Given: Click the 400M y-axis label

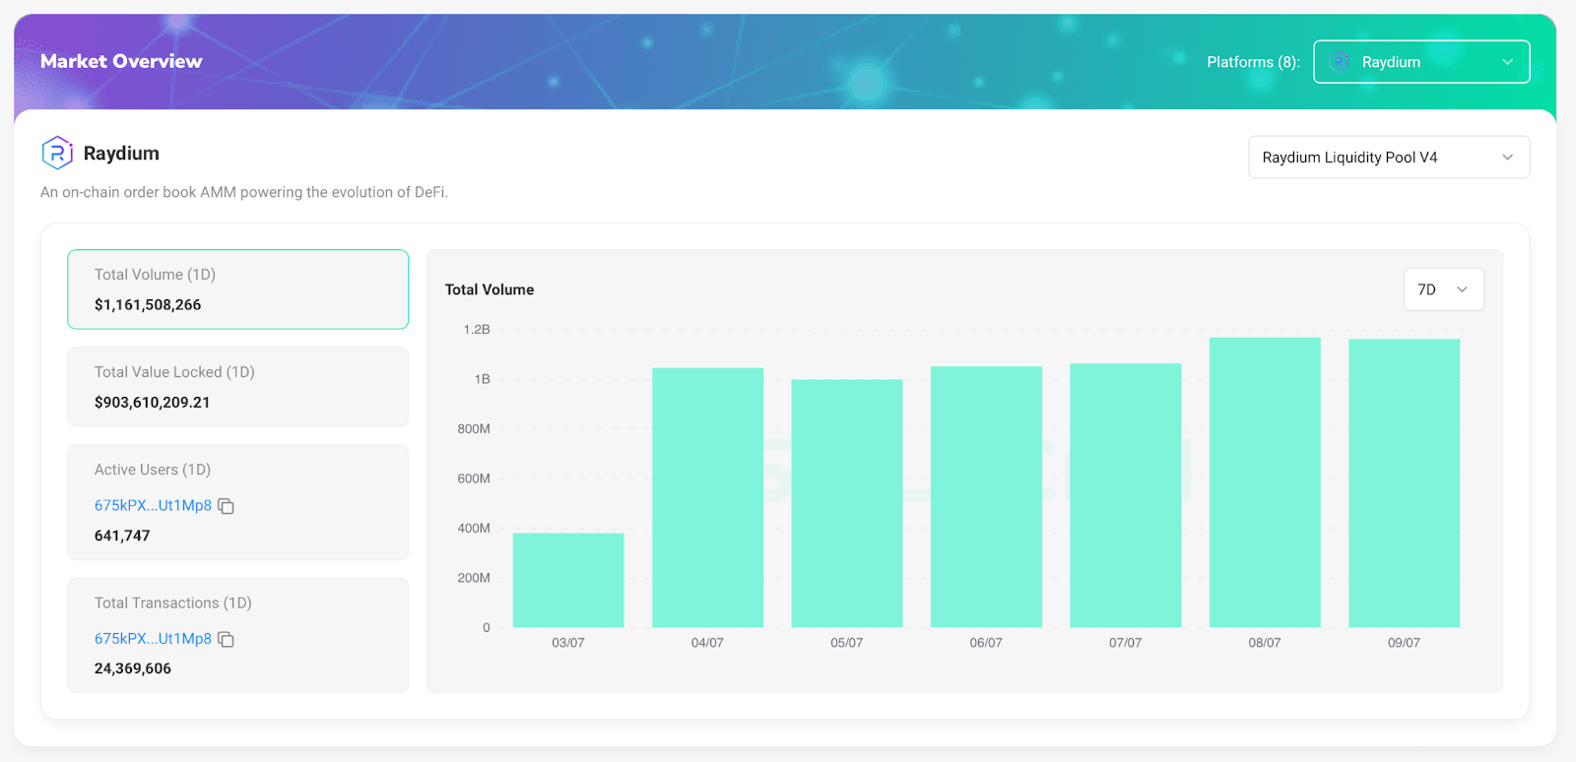Looking at the screenshot, I should (x=474, y=529).
